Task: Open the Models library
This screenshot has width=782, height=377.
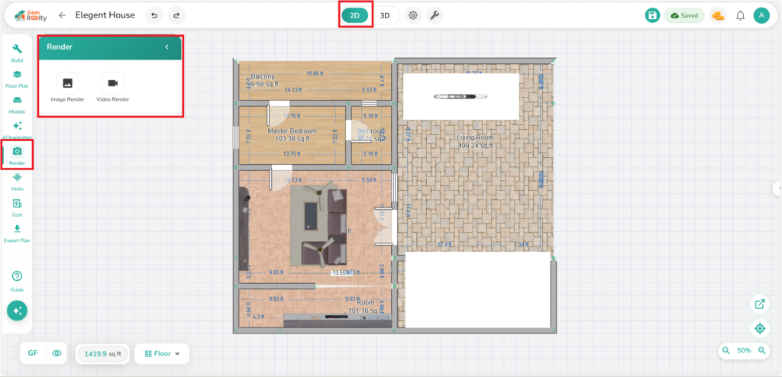Action: [x=17, y=103]
